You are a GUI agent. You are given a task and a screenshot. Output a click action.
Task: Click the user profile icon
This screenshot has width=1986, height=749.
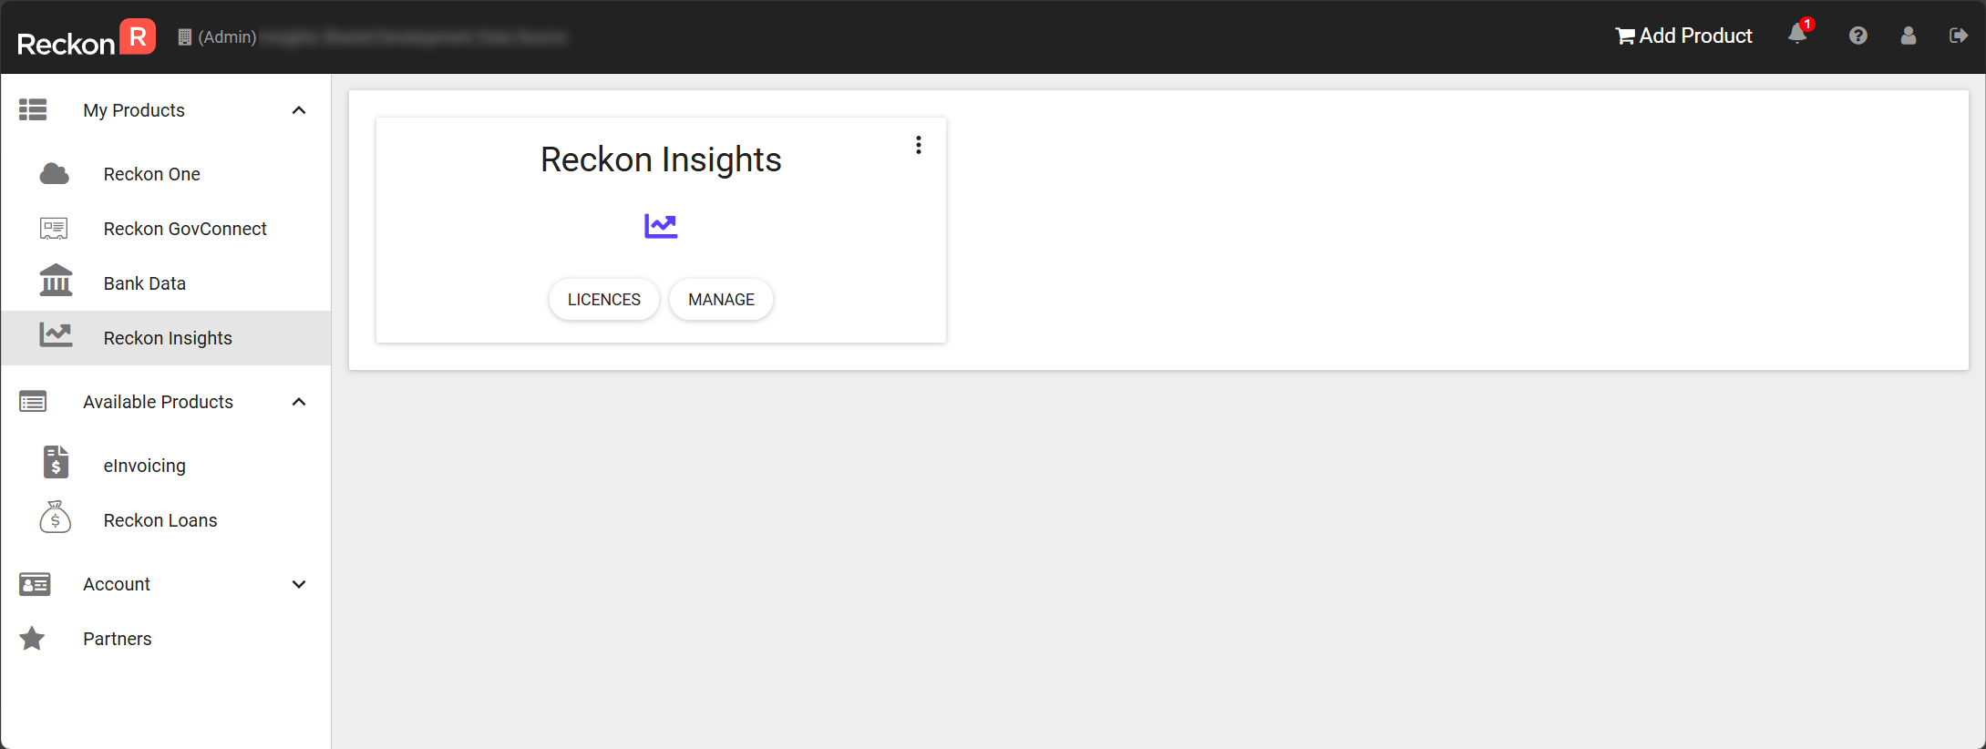1908,36
